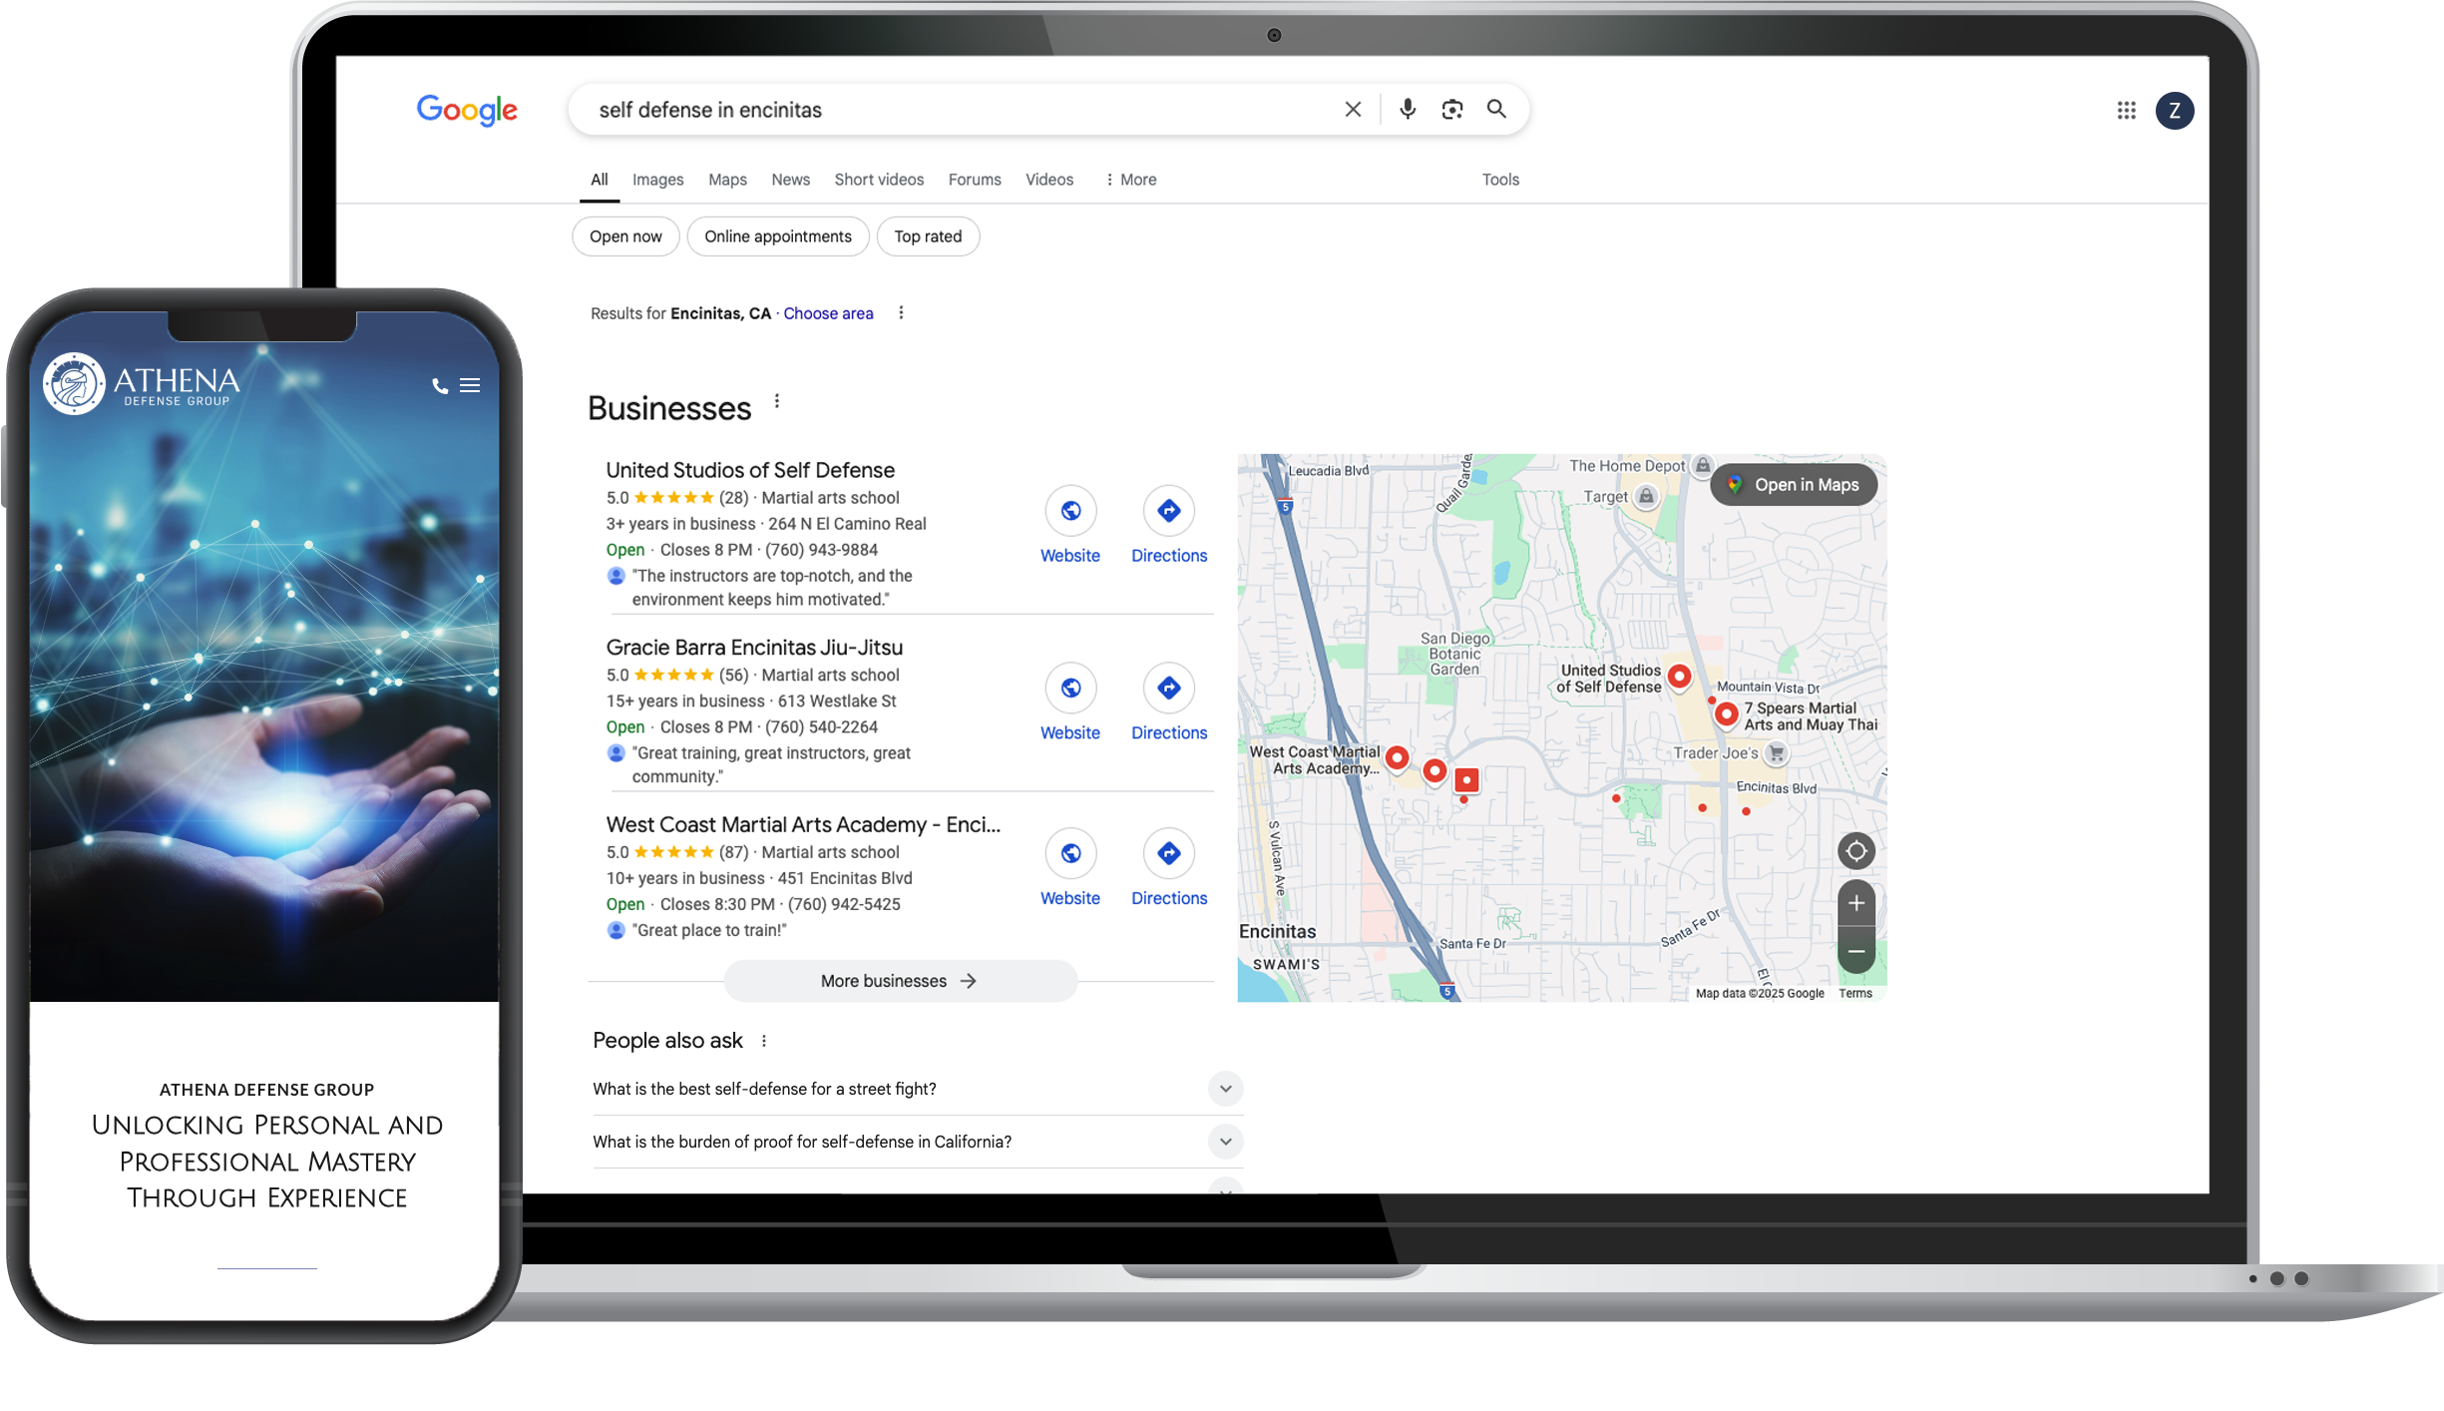
Task: Switch to the Maps search tab
Action: [726, 180]
